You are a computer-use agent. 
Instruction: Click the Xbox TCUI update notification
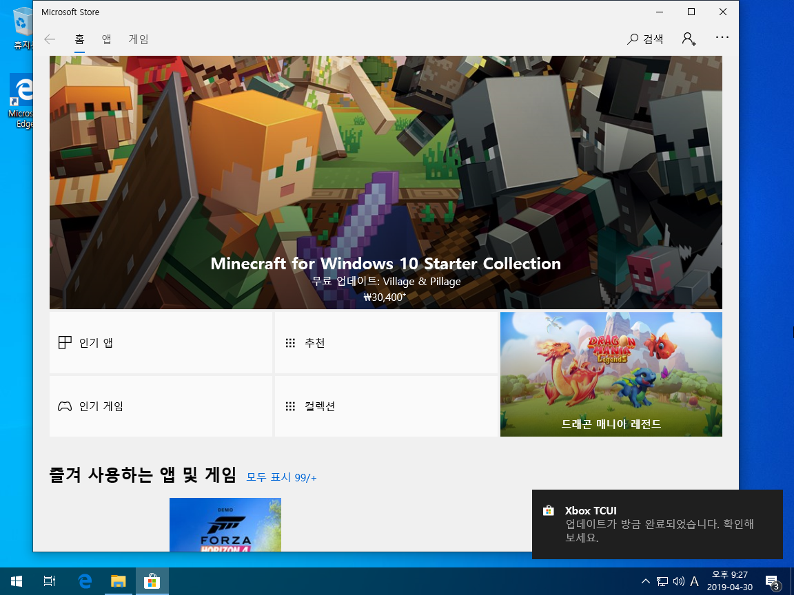click(x=658, y=524)
